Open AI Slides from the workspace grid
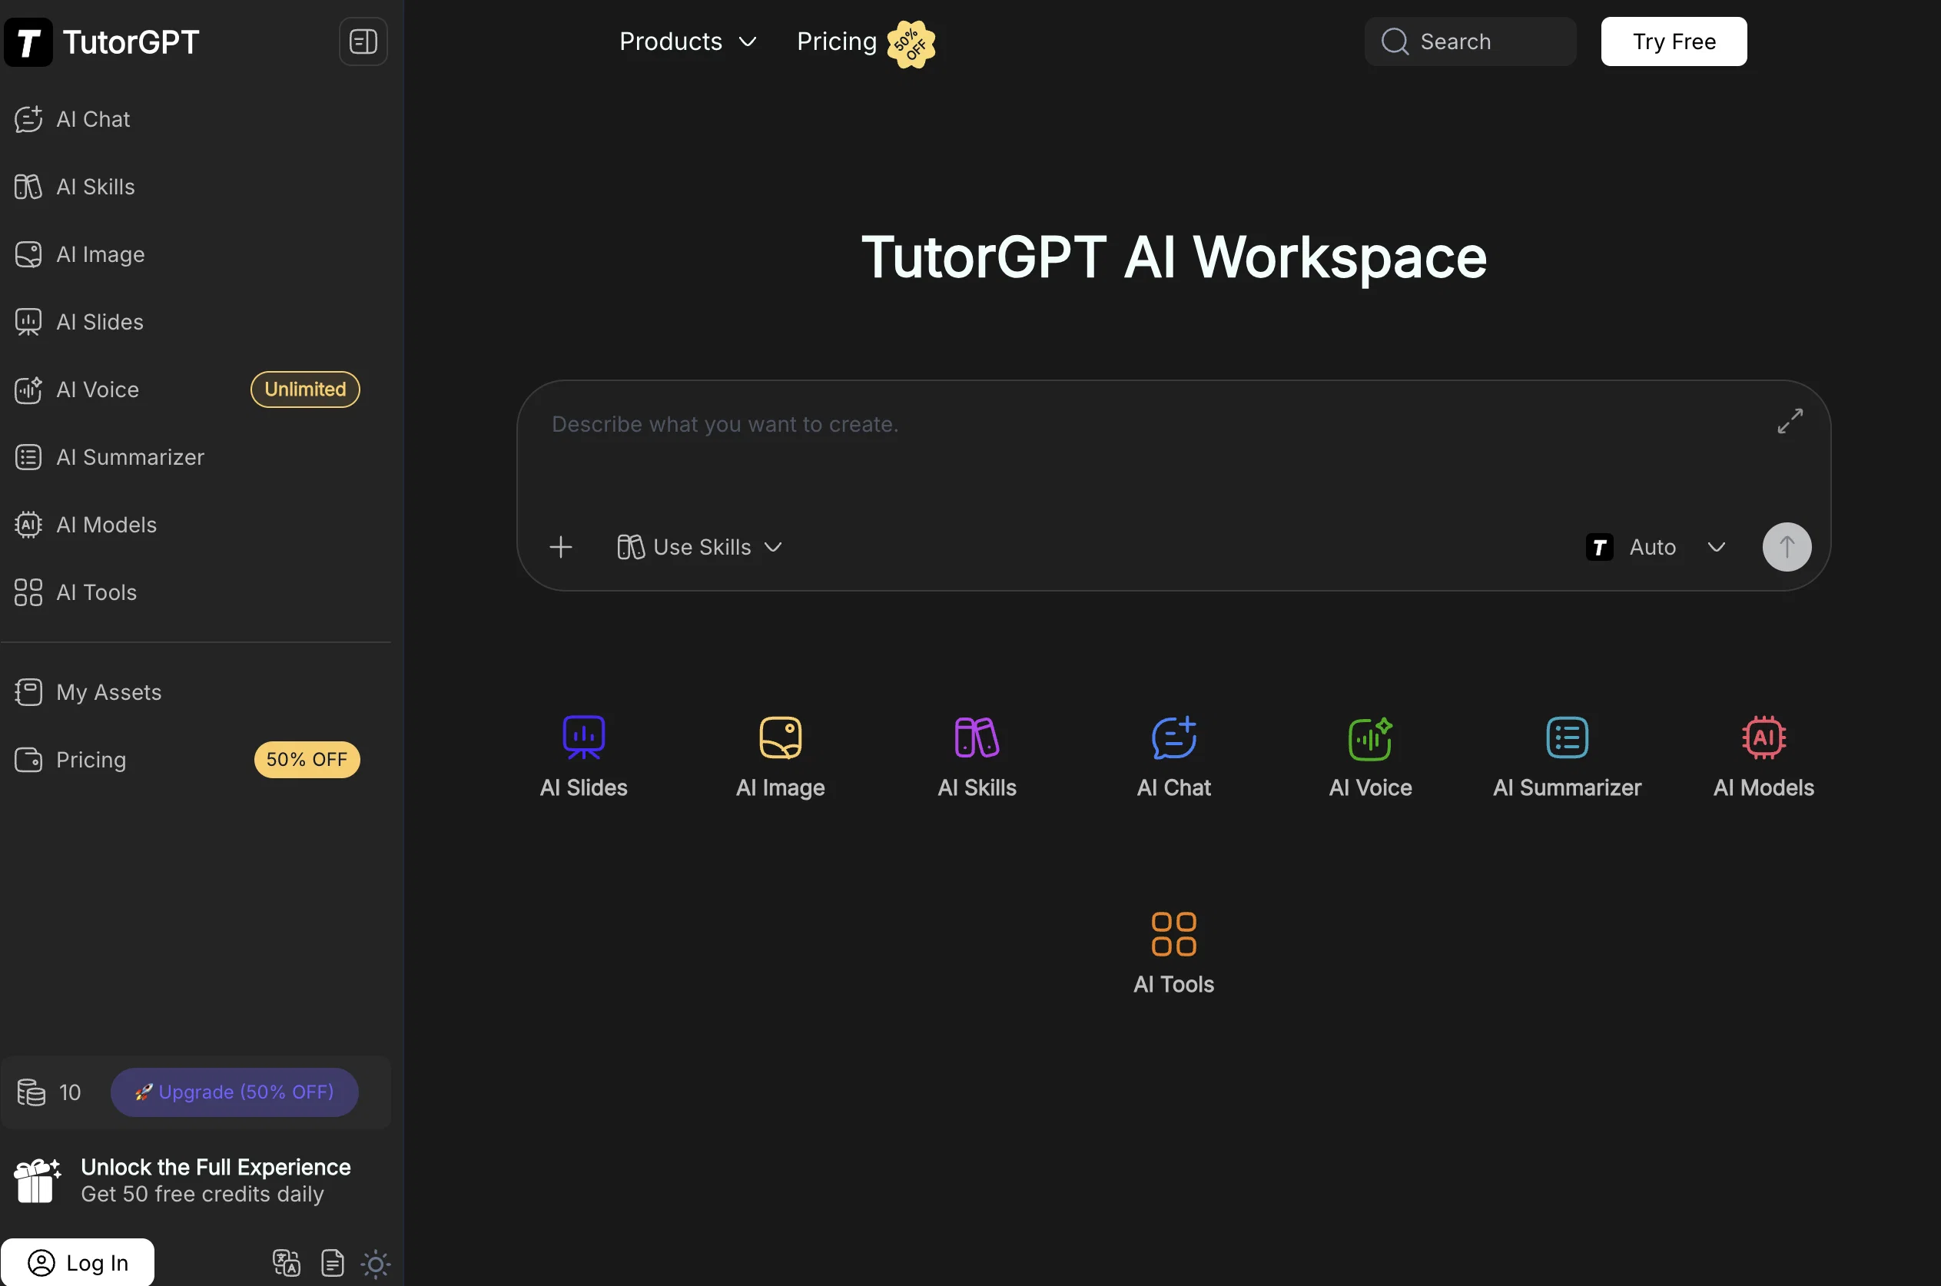1941x1286 pixels. pyautogui.click(x=583, y=757)
